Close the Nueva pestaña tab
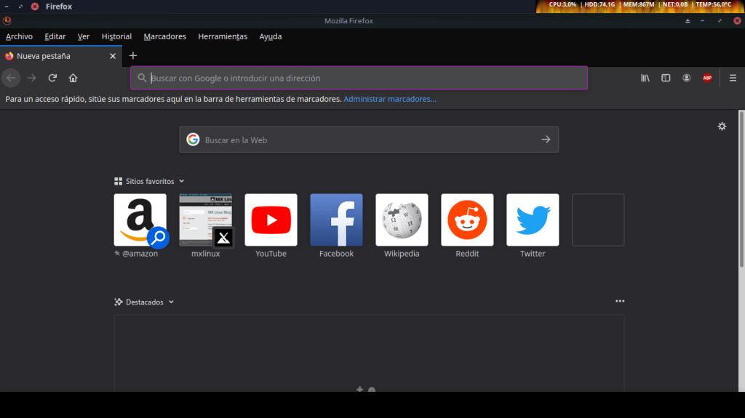 pos(113,56)
